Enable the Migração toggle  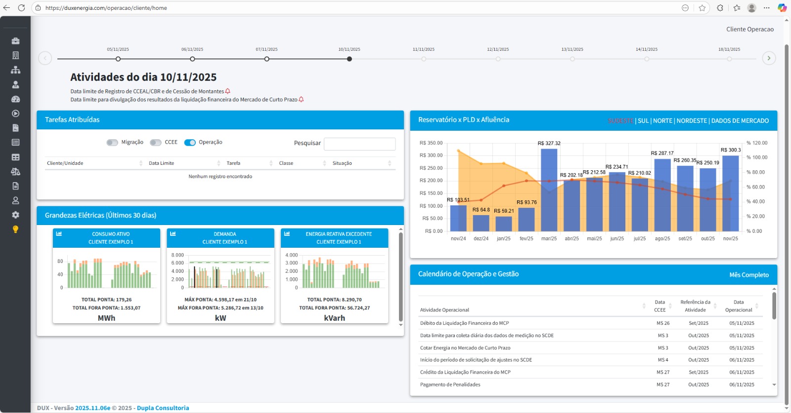tap(112, 143)
